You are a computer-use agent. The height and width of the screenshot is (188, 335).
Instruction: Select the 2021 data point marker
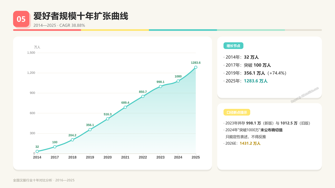point(125,107)
